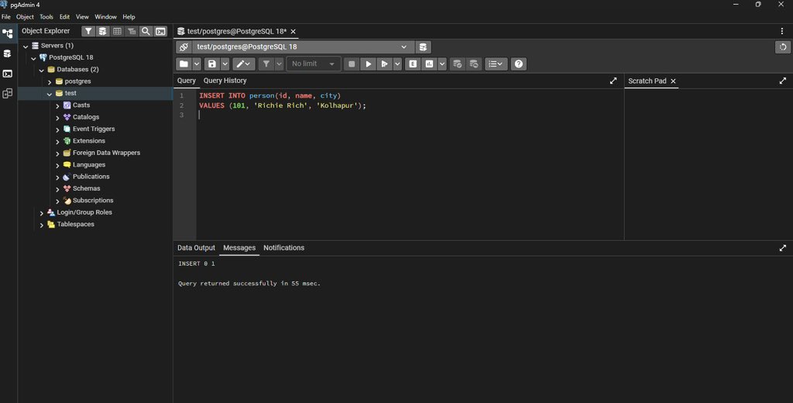Open the Macros list menu button
The width and height of the screenshot is (793, 403).
[496, 64]
